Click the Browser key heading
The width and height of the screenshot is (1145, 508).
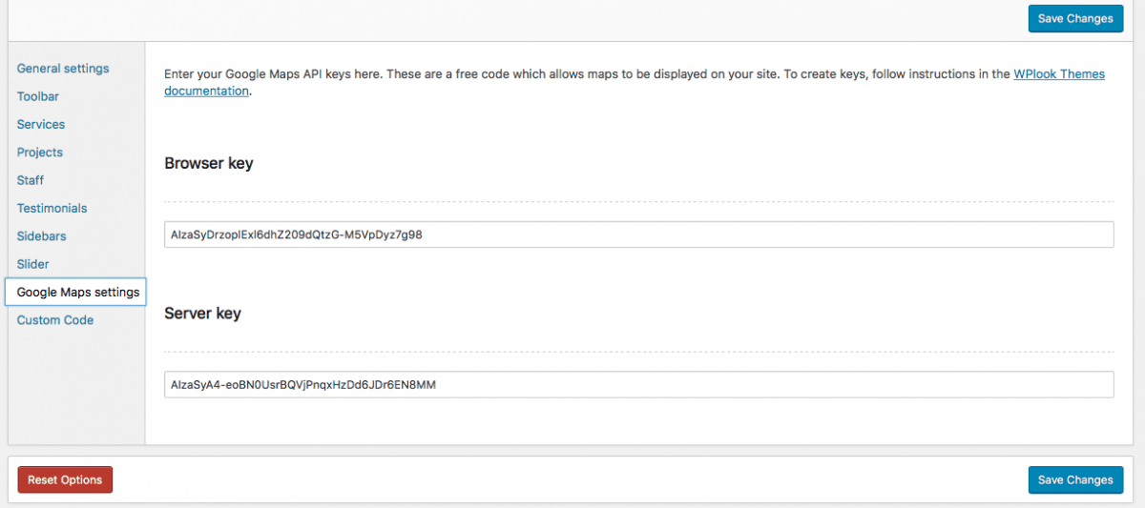pos(209,163)
